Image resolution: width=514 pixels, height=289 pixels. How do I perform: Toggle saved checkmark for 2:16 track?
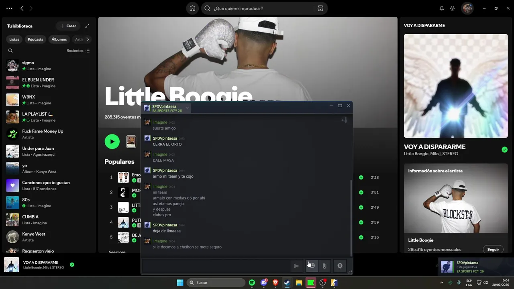(x=361, y=237)
